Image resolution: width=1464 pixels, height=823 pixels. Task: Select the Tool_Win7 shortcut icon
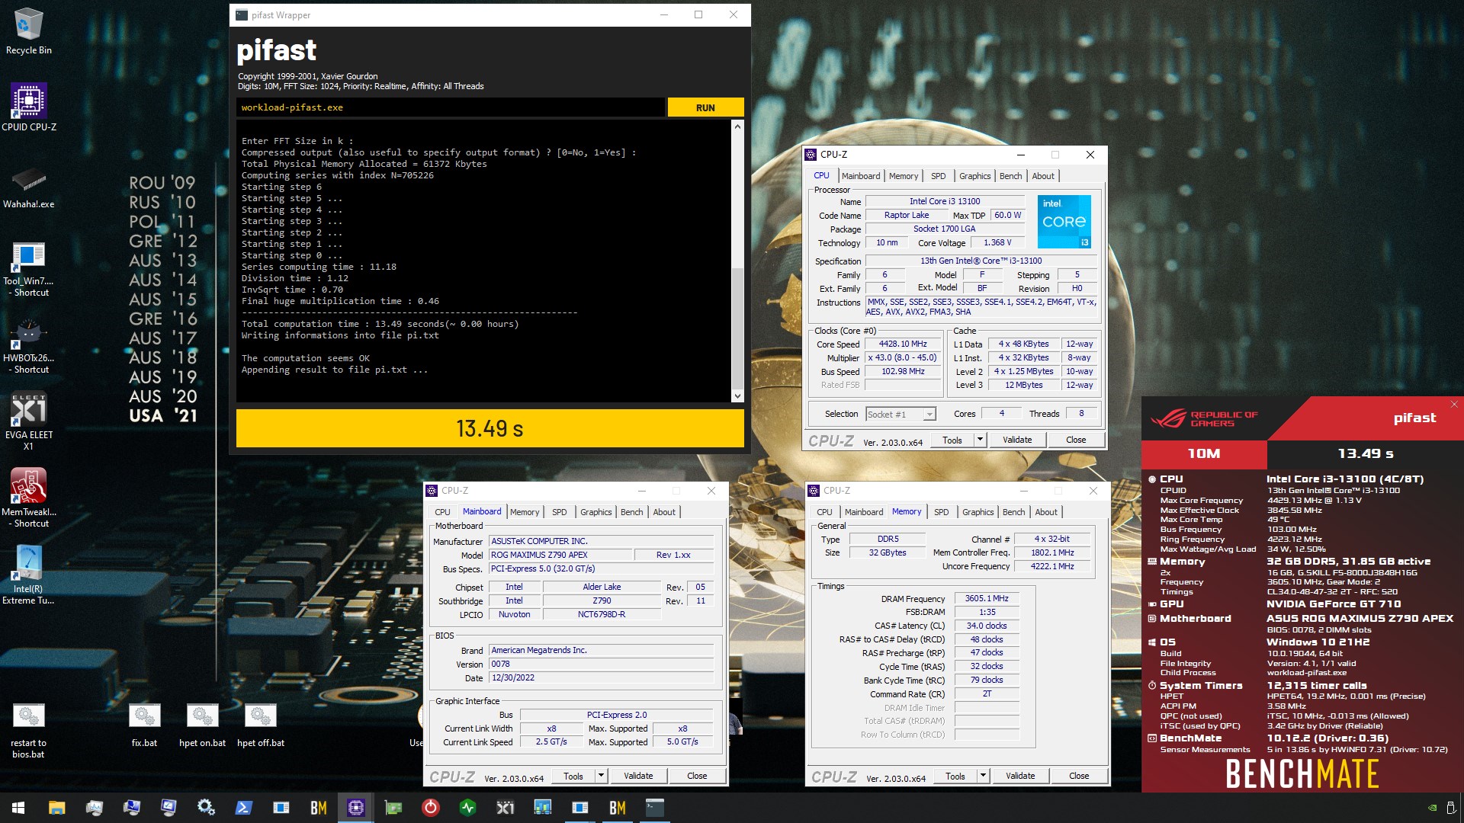[x=29, y=269]
